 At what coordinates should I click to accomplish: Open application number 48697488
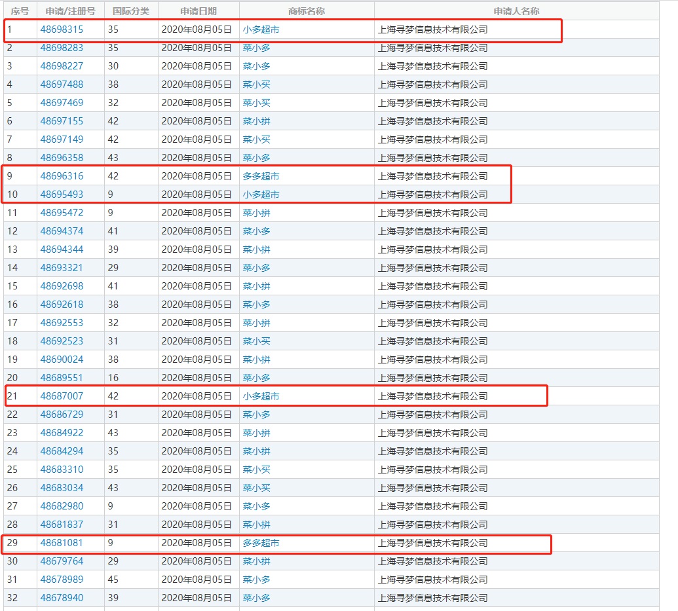(62, 84)
